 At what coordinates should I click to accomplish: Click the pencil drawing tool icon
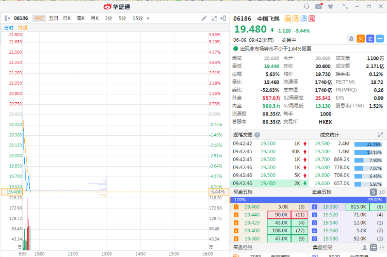tap(204, 18)
